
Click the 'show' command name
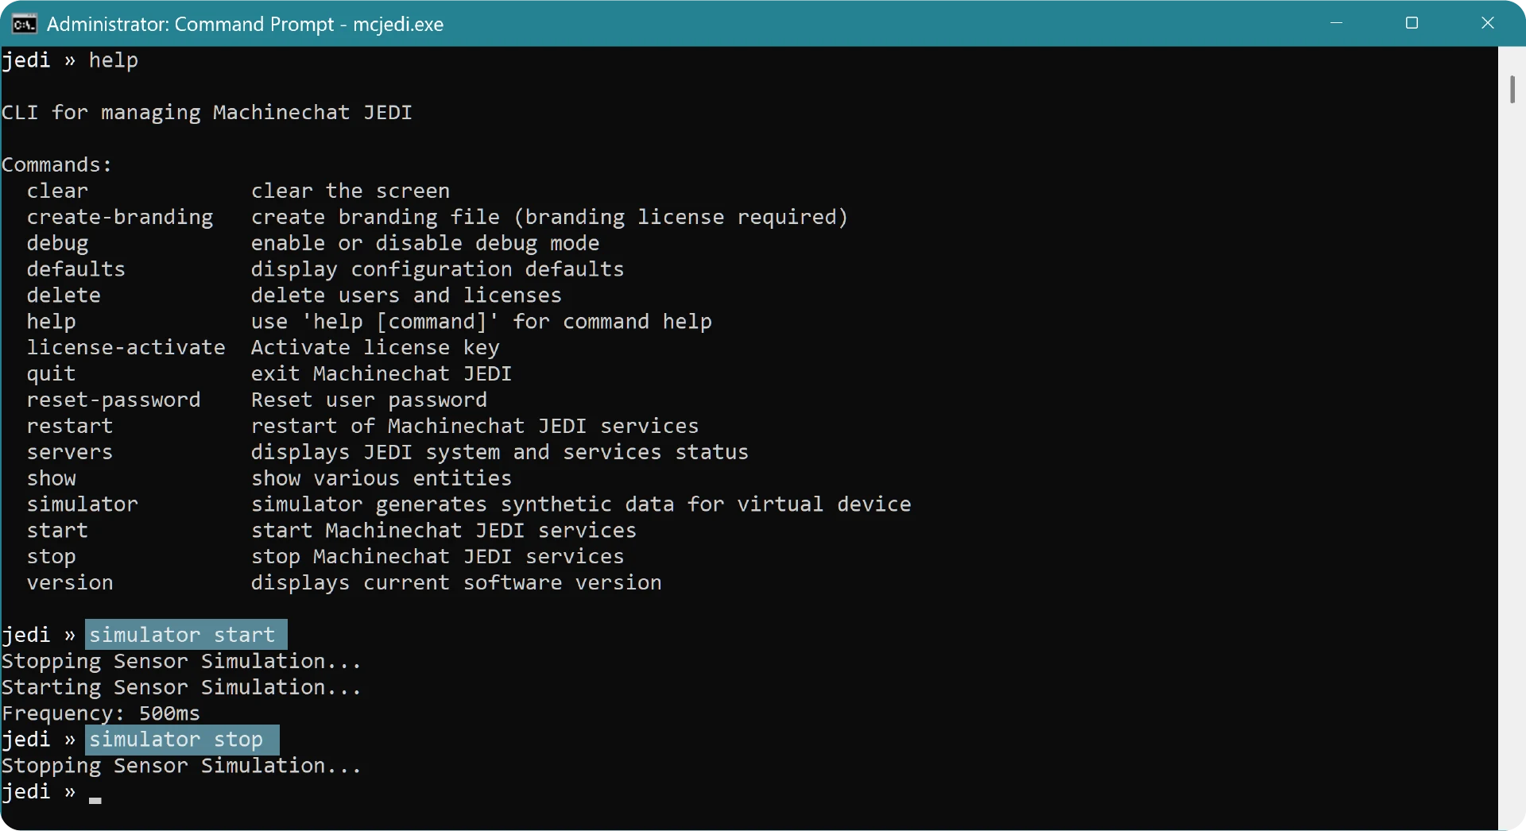(x=51, y=478)
